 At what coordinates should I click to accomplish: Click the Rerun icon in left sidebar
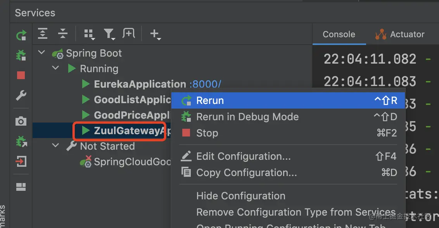point(21,36)
